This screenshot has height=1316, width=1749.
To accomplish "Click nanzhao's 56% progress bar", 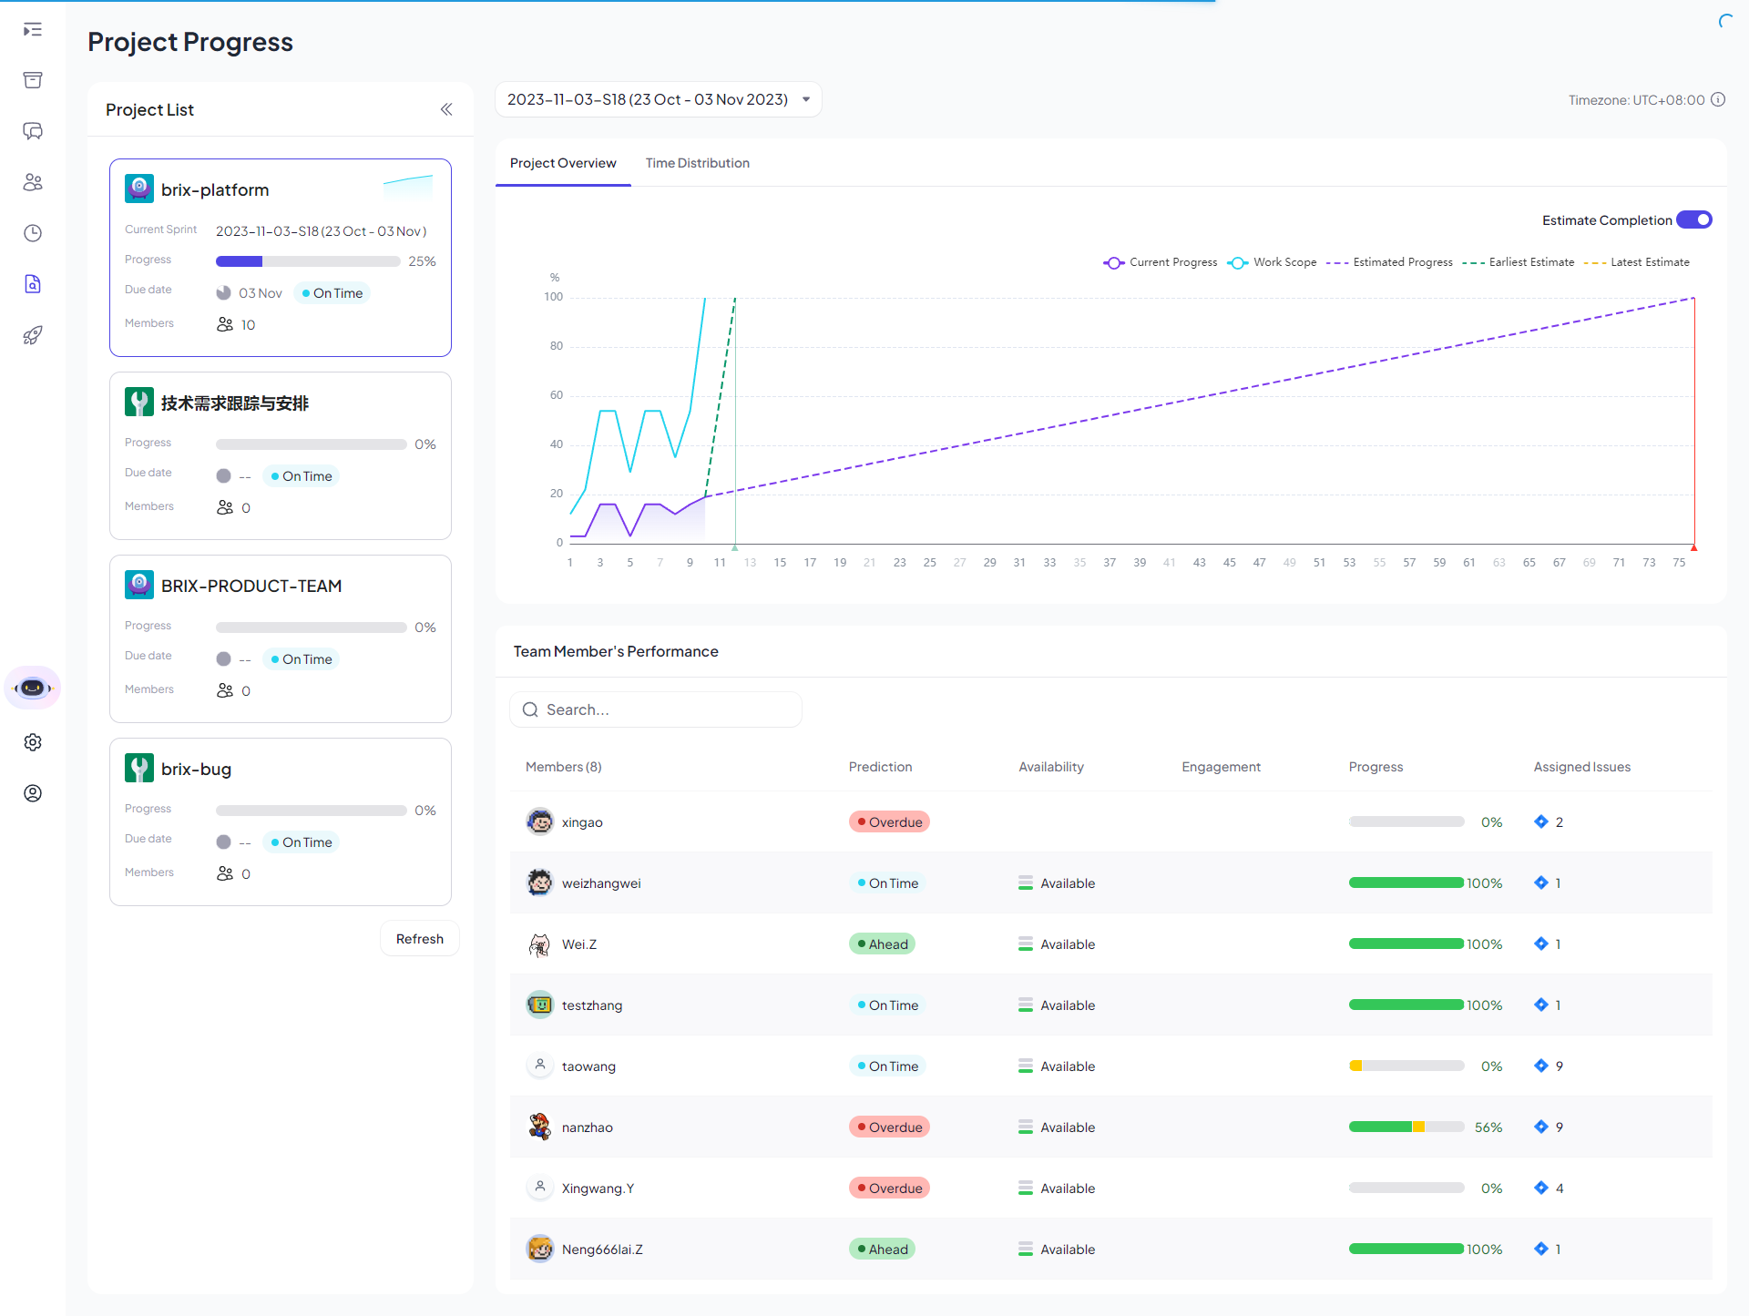I will pos(1406,1127).
